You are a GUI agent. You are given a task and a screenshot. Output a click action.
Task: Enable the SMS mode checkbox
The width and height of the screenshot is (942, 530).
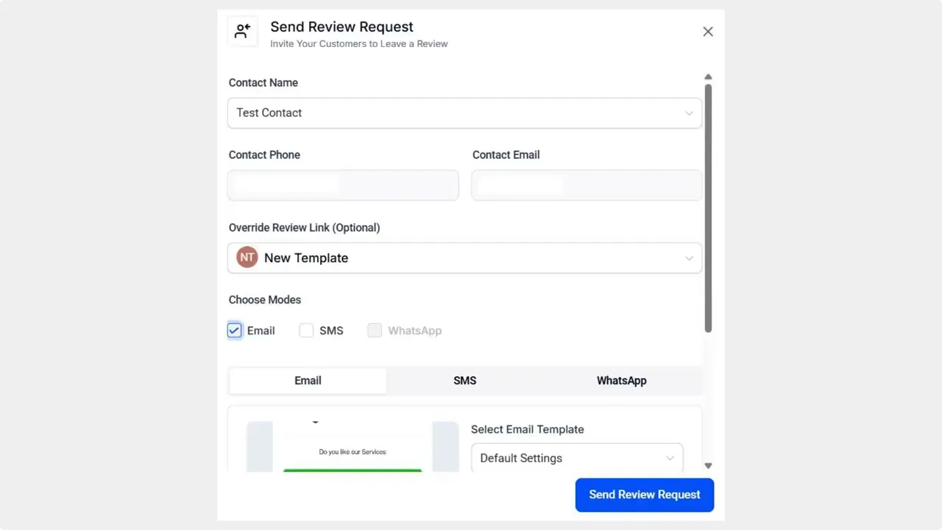coord(306,330)
